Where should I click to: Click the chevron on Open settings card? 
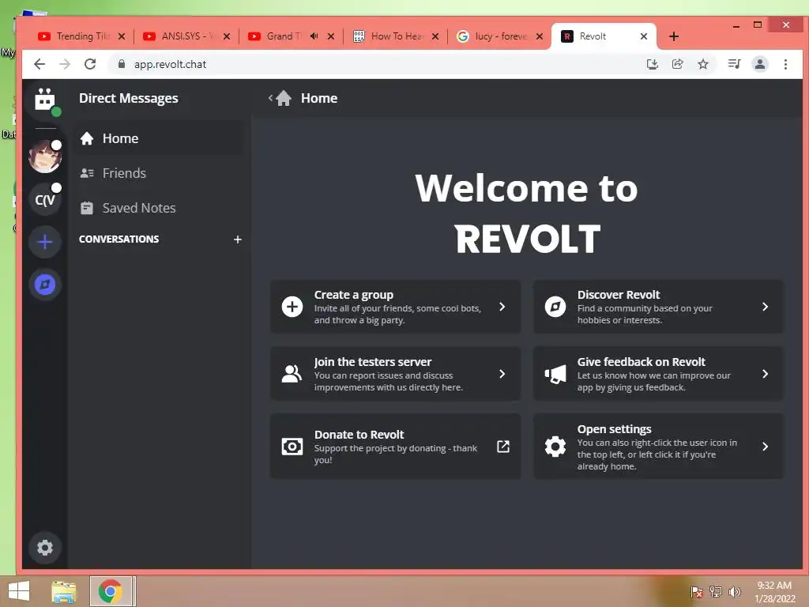click(x=765, y=447)
